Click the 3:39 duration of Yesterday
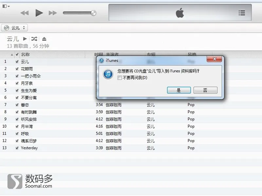The image size is (262, 196). point(99,148)
